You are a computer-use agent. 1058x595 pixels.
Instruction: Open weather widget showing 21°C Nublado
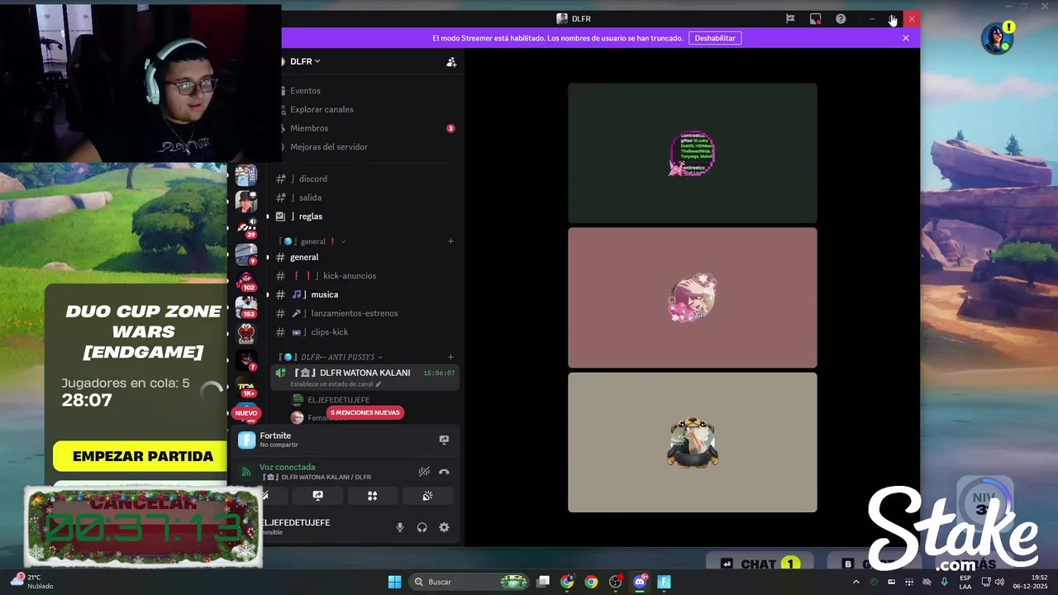point(33,581)
